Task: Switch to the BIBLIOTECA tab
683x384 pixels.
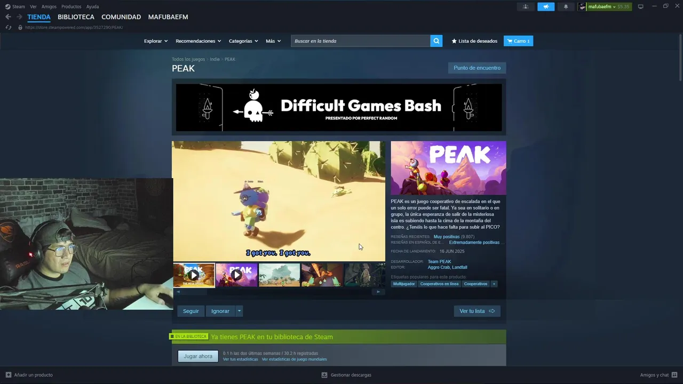Action: point(76,17)
